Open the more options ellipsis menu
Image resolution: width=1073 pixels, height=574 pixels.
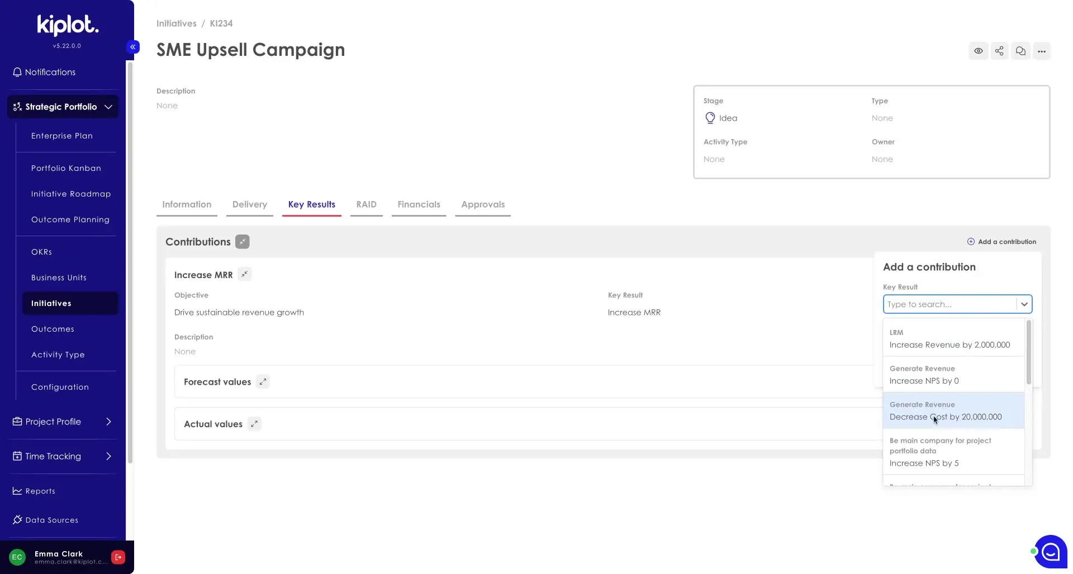[x=1042, y=51]
